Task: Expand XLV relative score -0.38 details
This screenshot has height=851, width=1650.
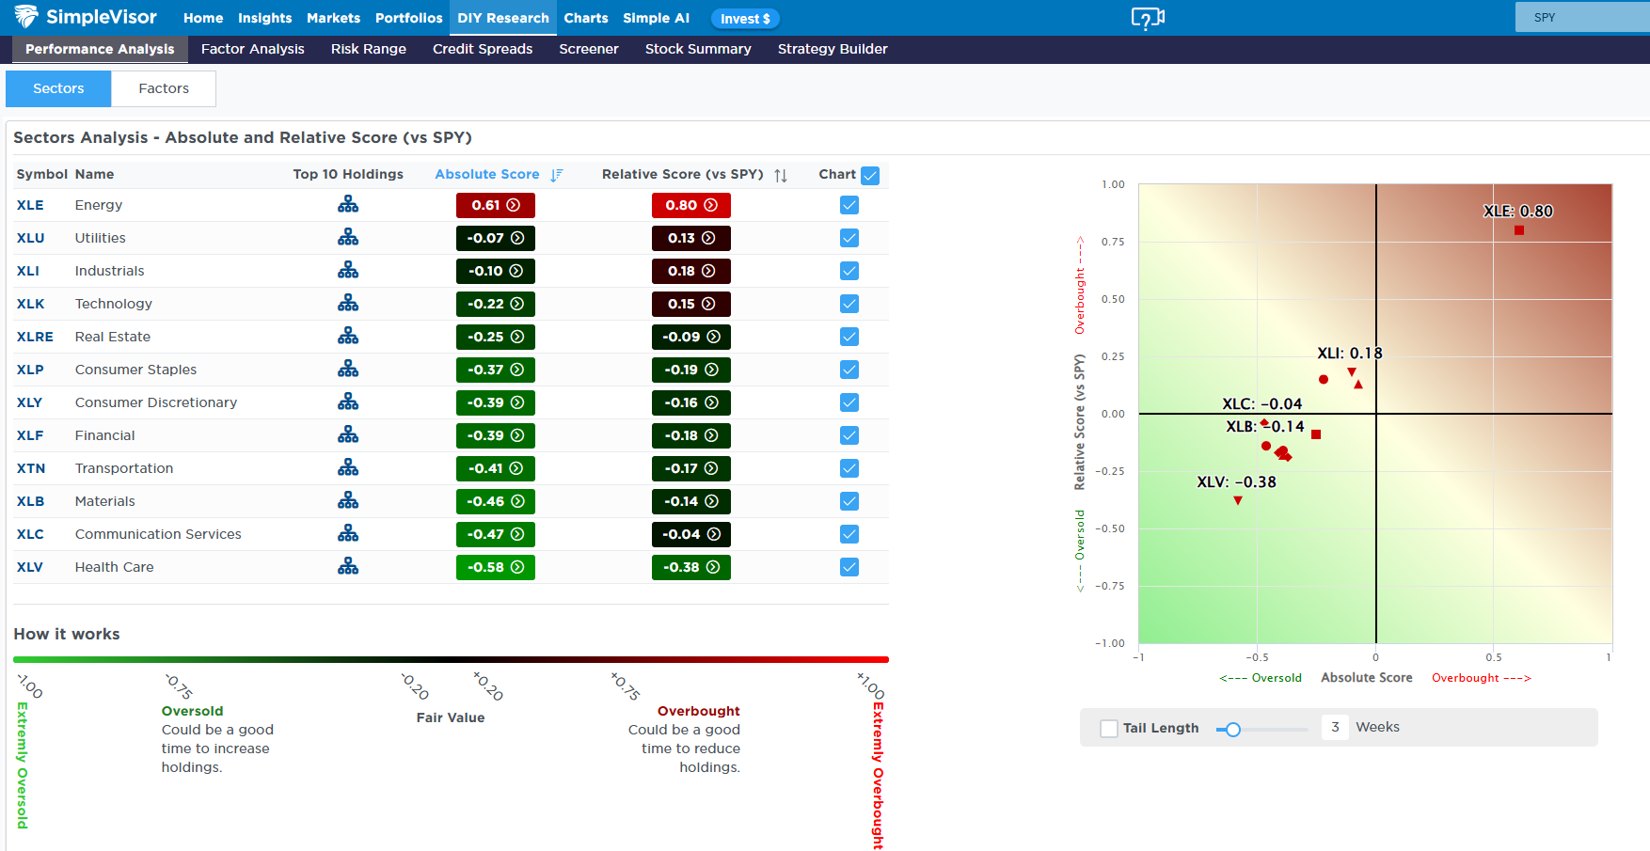Action: tap(691, 567)
